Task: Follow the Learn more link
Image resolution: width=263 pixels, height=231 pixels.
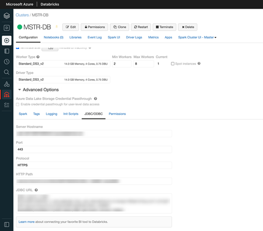Action: click(x=26, y=222)
